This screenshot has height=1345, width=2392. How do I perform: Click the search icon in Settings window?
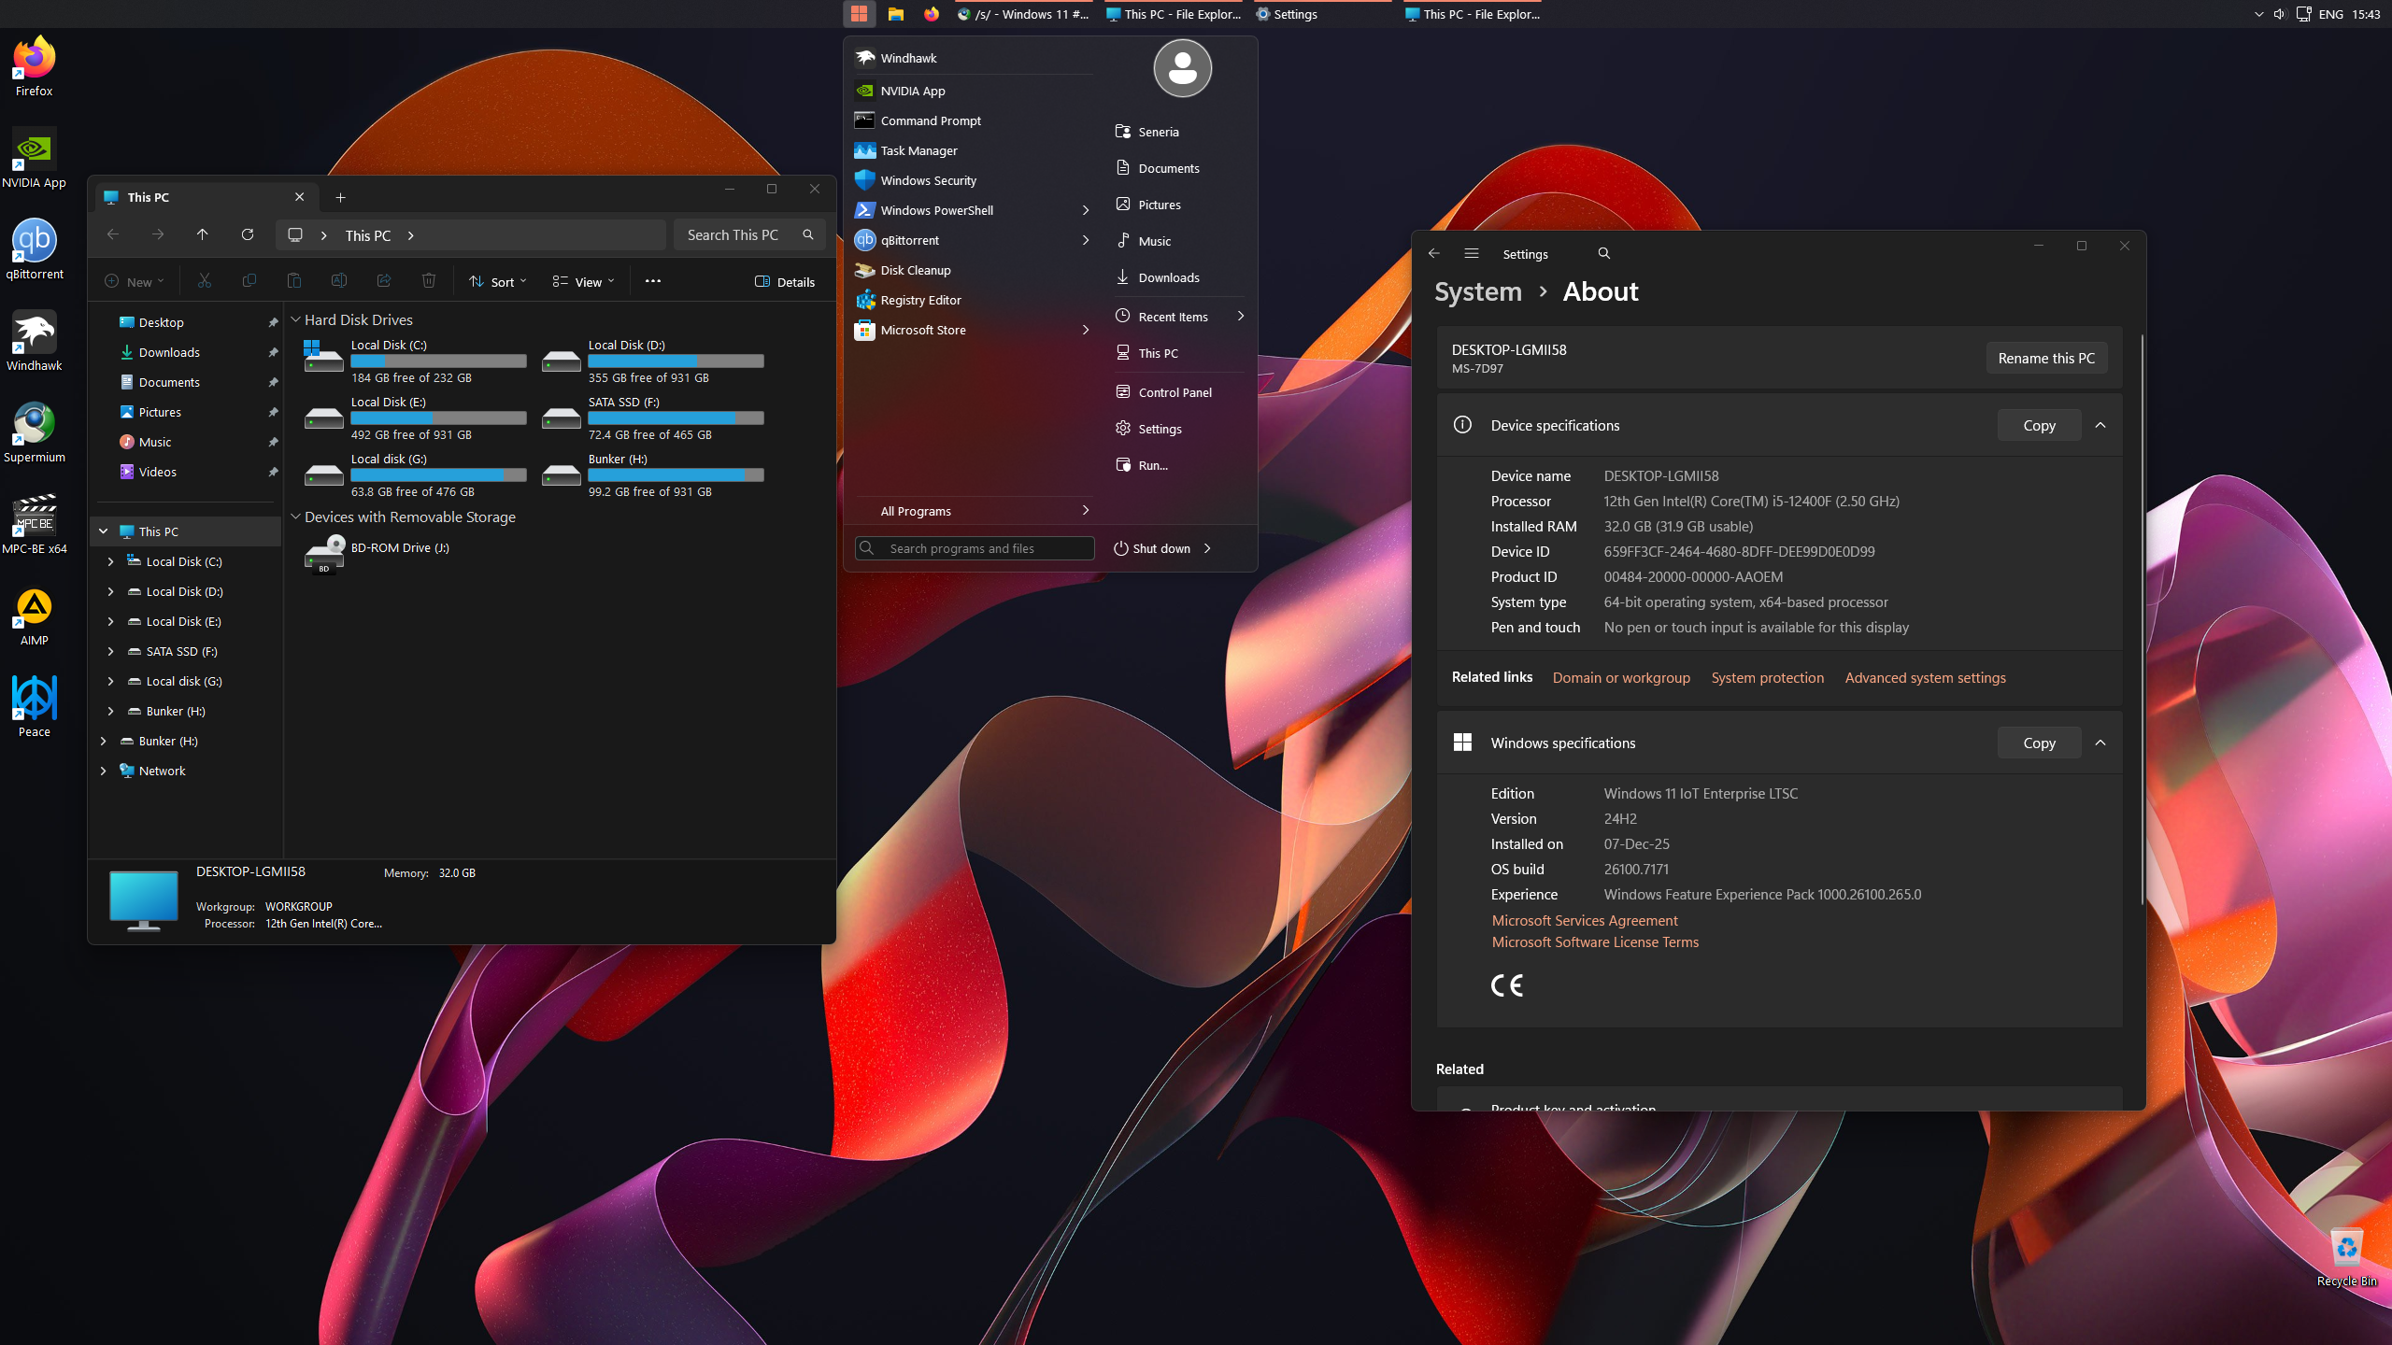(1604, 254)
